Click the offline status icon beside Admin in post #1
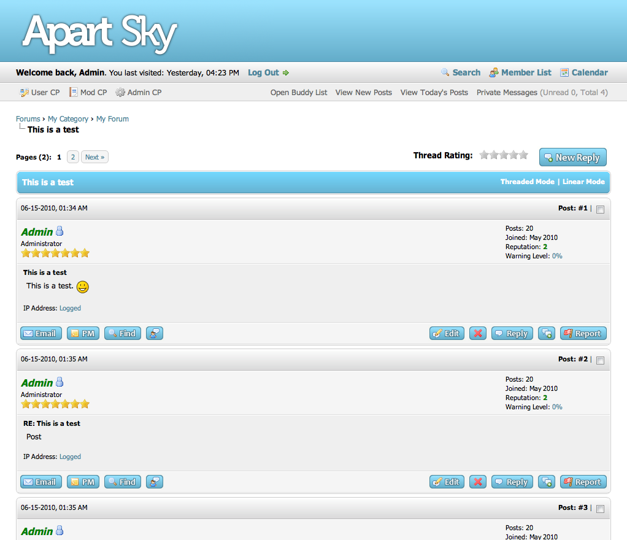627x540 pixels. tap(60, 231)
